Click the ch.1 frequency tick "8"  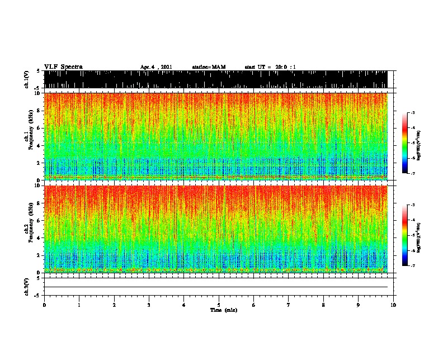point(39,111)
